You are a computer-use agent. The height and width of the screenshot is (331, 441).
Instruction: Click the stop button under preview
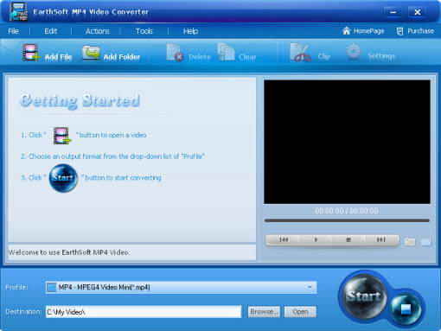tap(348, 239)
